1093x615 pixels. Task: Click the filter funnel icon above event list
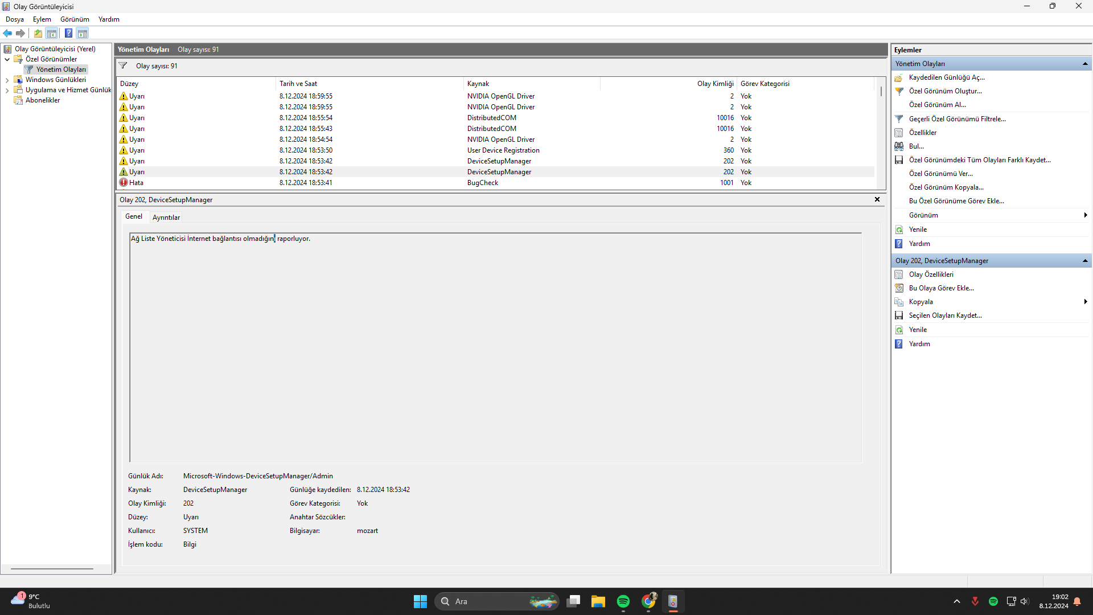coord(123,66)
